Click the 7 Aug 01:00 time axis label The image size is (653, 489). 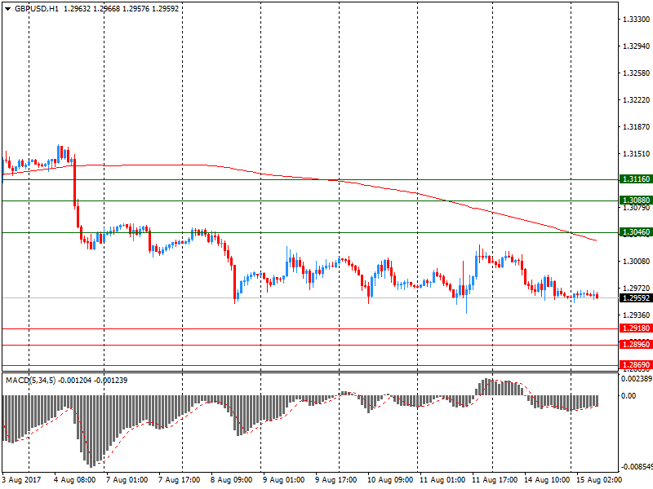pos(127,480)
